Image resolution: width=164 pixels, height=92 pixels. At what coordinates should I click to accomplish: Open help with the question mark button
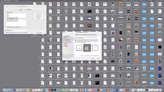pos(45,33)
